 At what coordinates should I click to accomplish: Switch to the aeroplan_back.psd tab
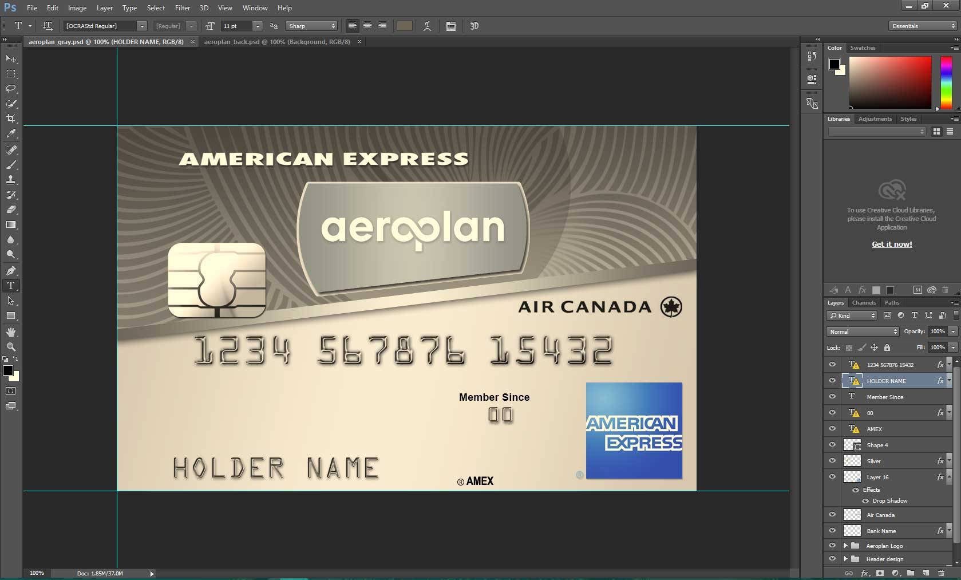277,42
